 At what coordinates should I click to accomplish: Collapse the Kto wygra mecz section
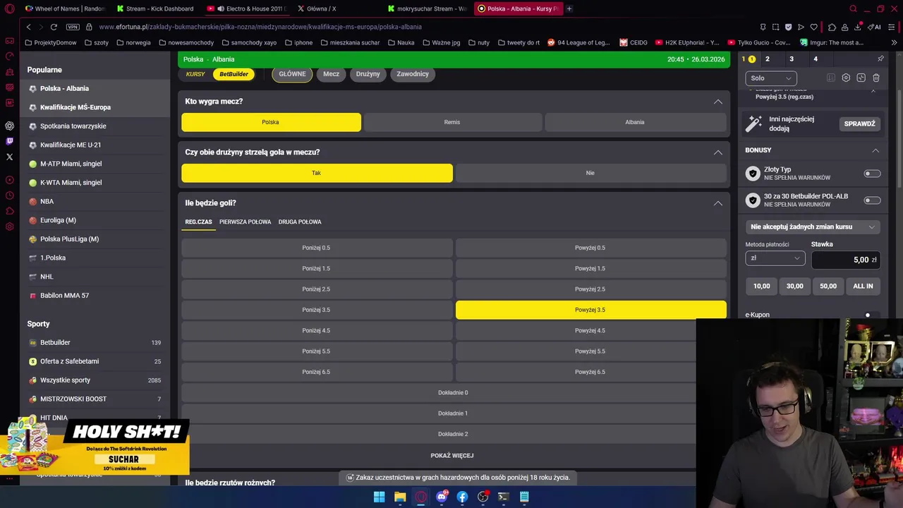pyautogui.click(x=717, y=102)
